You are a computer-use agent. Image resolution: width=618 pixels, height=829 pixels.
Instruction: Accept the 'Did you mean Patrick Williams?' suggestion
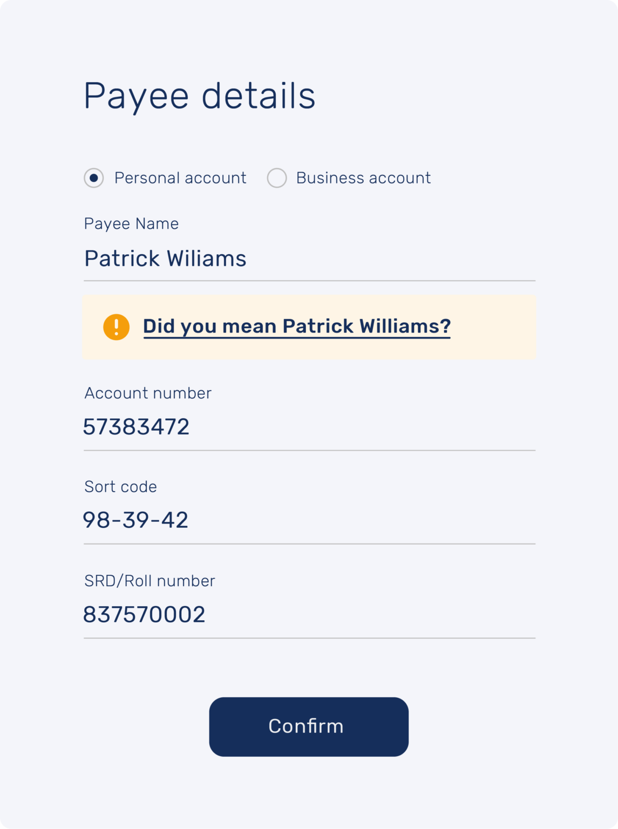[x=296, y=327]
